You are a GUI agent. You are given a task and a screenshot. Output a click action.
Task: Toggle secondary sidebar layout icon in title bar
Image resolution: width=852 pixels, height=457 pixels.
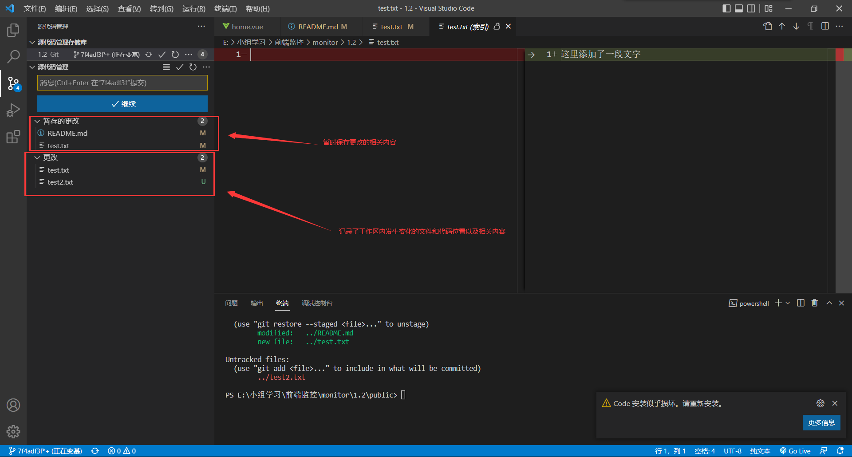751,8
